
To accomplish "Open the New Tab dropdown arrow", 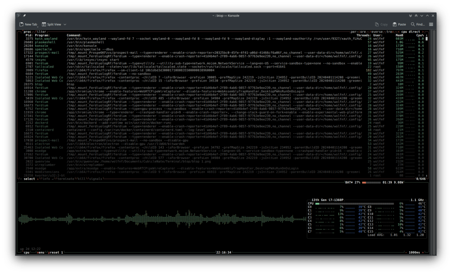I will [x=38, y=26].
